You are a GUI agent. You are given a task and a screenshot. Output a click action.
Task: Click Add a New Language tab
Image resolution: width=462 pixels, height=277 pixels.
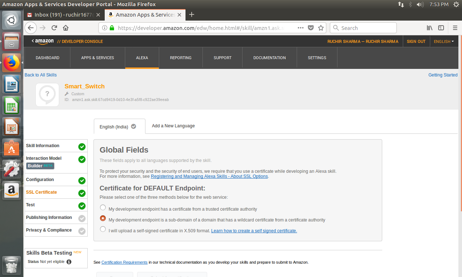click(x=173, y=126)
